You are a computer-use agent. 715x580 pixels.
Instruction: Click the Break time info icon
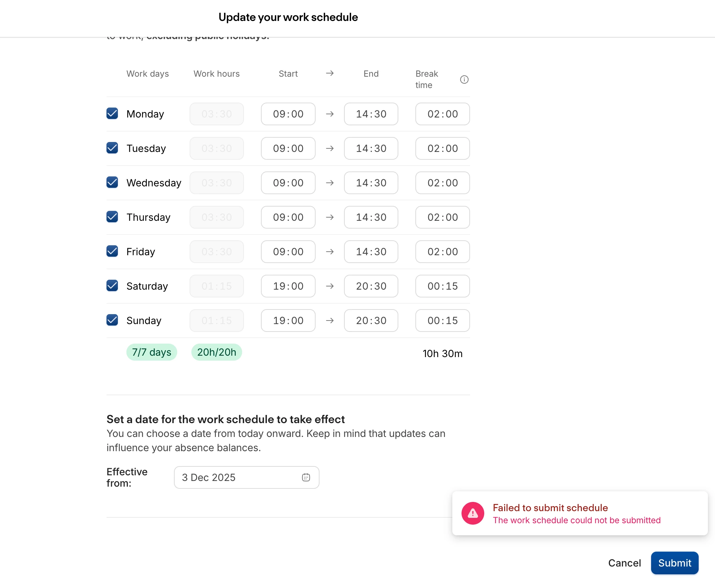pyautogui.click(x=464, y=80)
